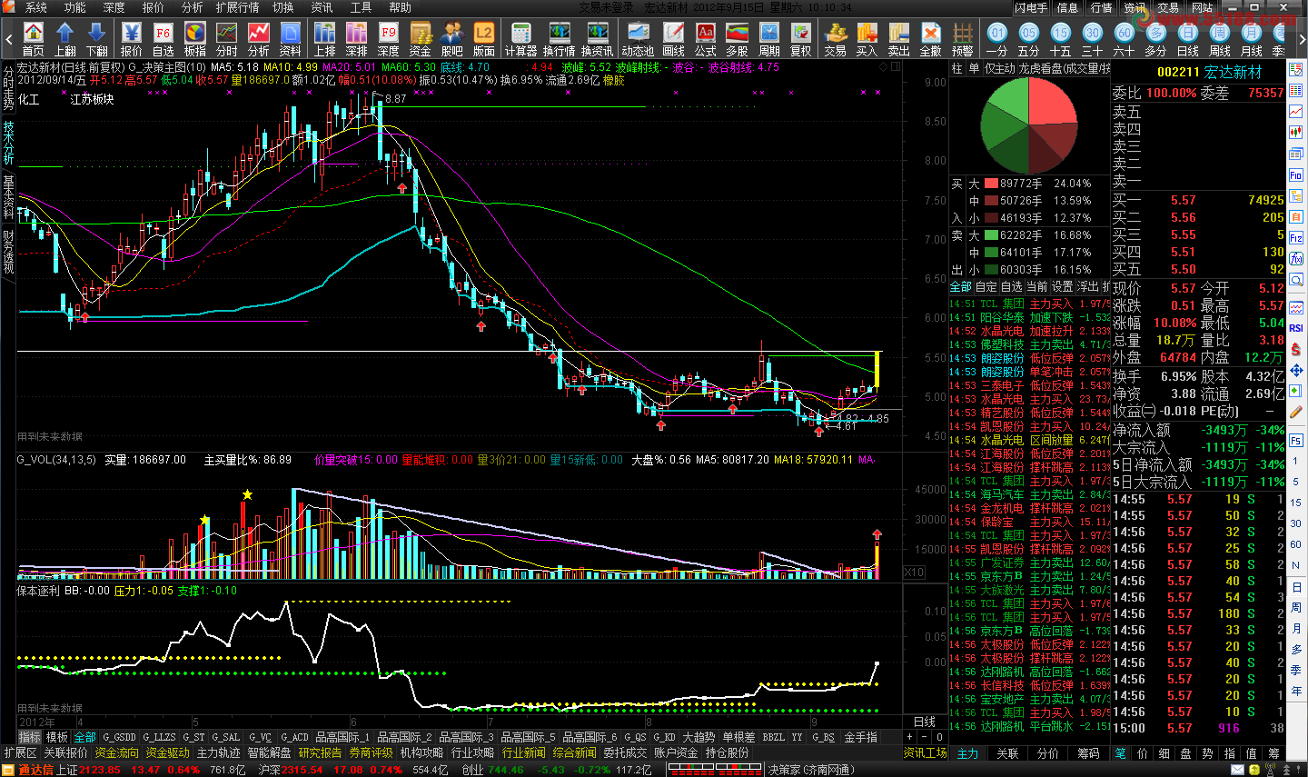The height and width of the screenshot is (777, 1308).
Task: Click the 换行情 switch quotes server icon
Action: [x=560, y=40]
